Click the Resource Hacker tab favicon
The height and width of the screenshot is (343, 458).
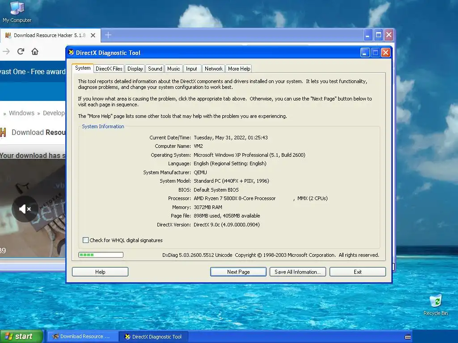(8, 35)
